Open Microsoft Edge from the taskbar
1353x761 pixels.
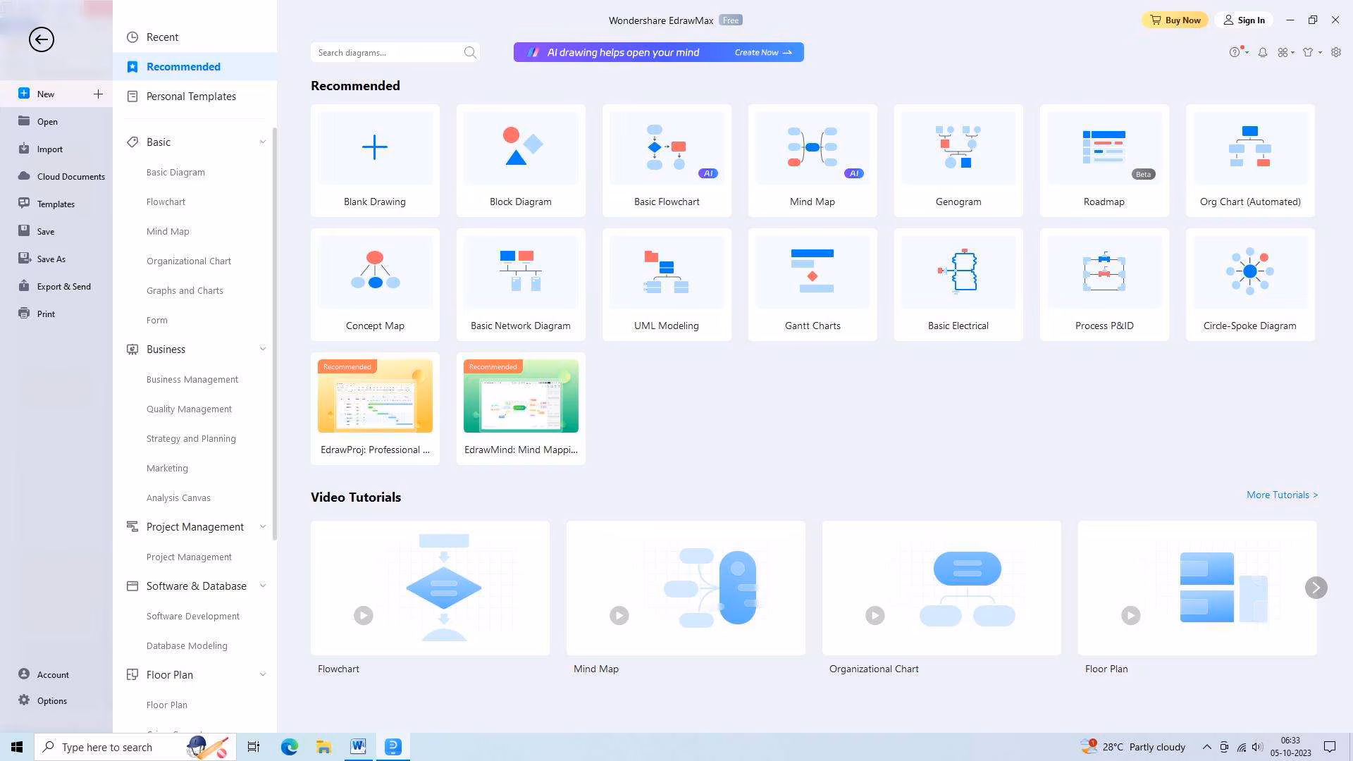coord(290,747)
